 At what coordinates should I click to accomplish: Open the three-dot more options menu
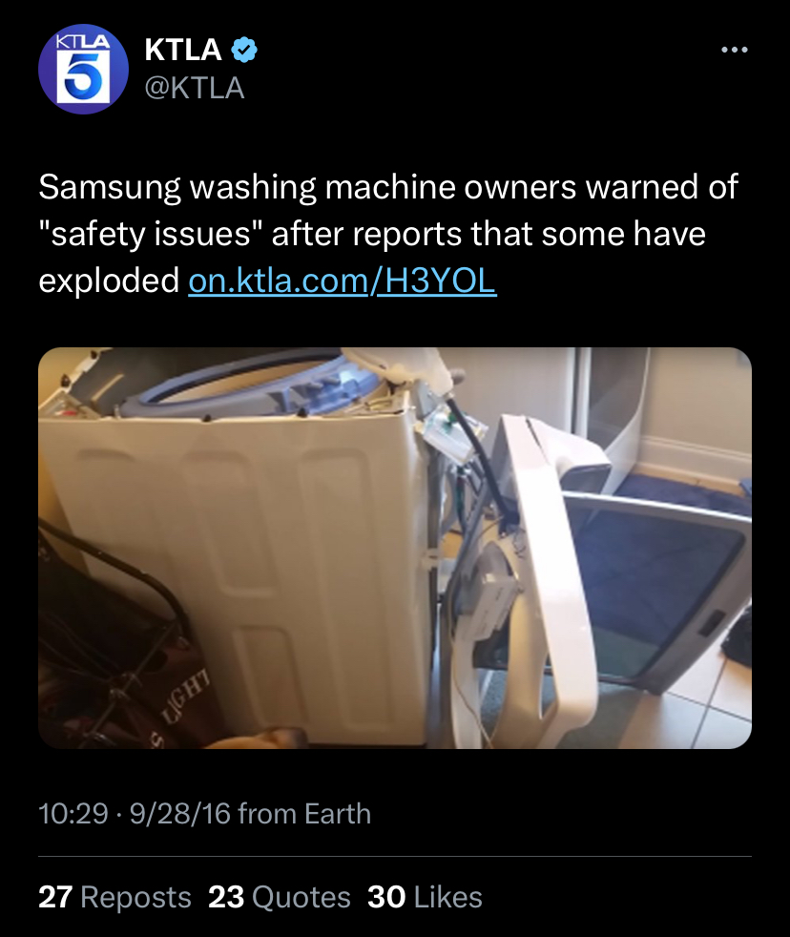[x=735, y=50]
